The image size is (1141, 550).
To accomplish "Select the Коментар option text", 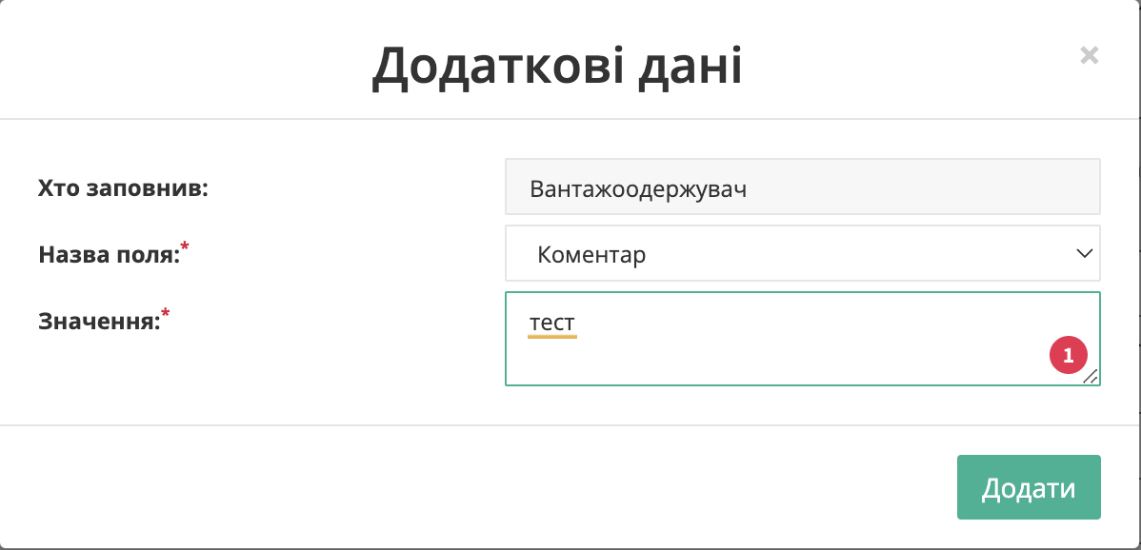I will click(x=591, y=254).
